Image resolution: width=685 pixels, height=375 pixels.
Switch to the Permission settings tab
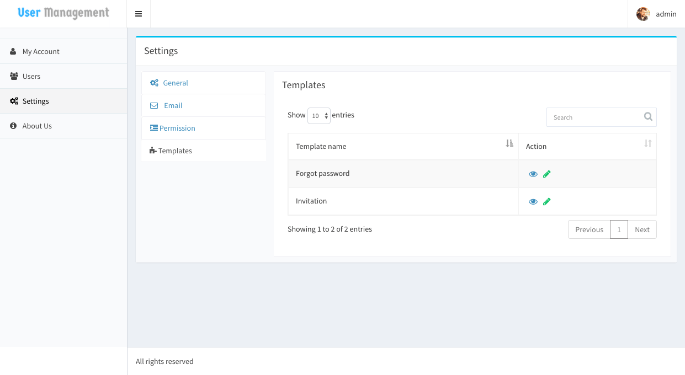click(204, 128)
